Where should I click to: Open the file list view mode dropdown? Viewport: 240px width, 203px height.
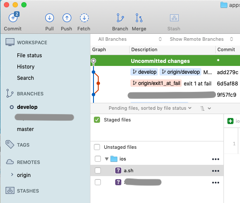coord(206,108)
